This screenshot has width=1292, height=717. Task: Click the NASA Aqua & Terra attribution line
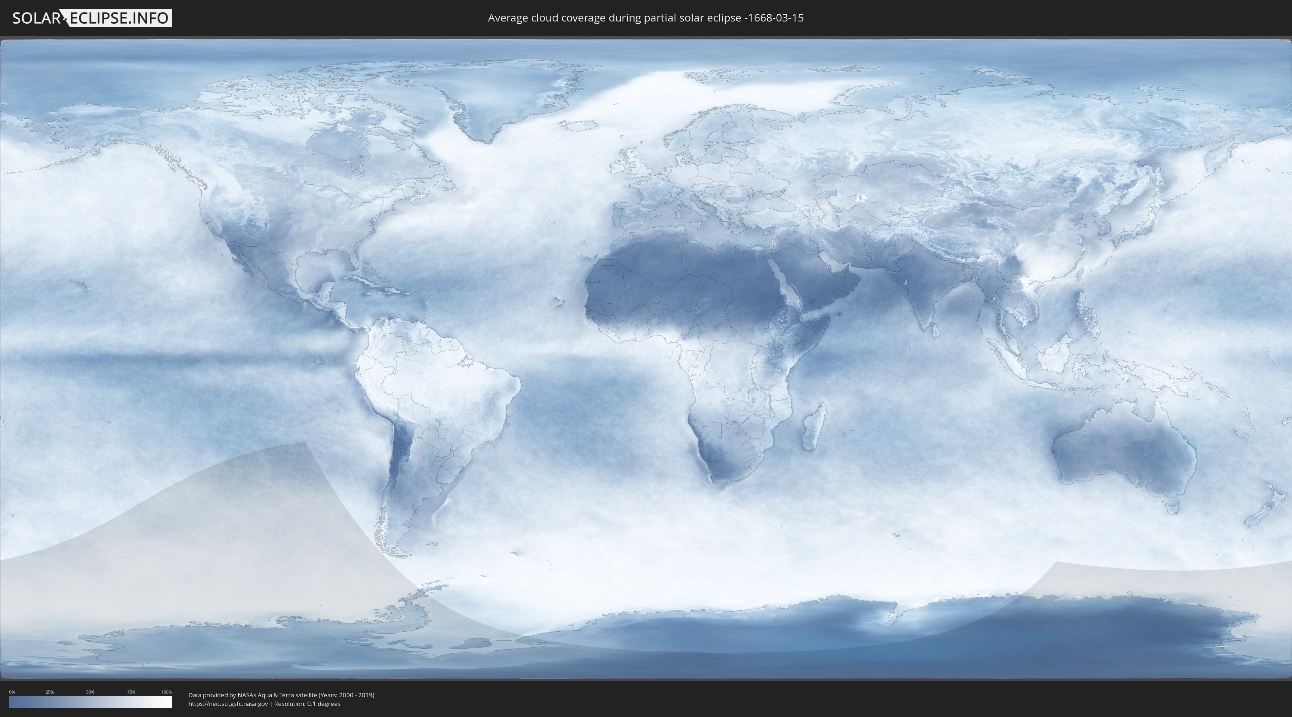pyautogui.click(x=281, y=695)
